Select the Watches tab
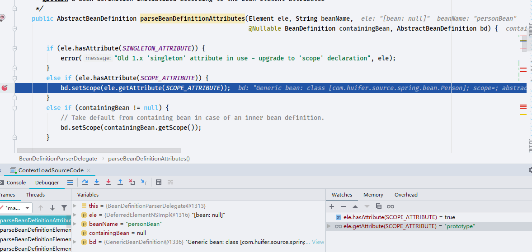The height and width of the screenshot is (252, 532). [342, 195]
